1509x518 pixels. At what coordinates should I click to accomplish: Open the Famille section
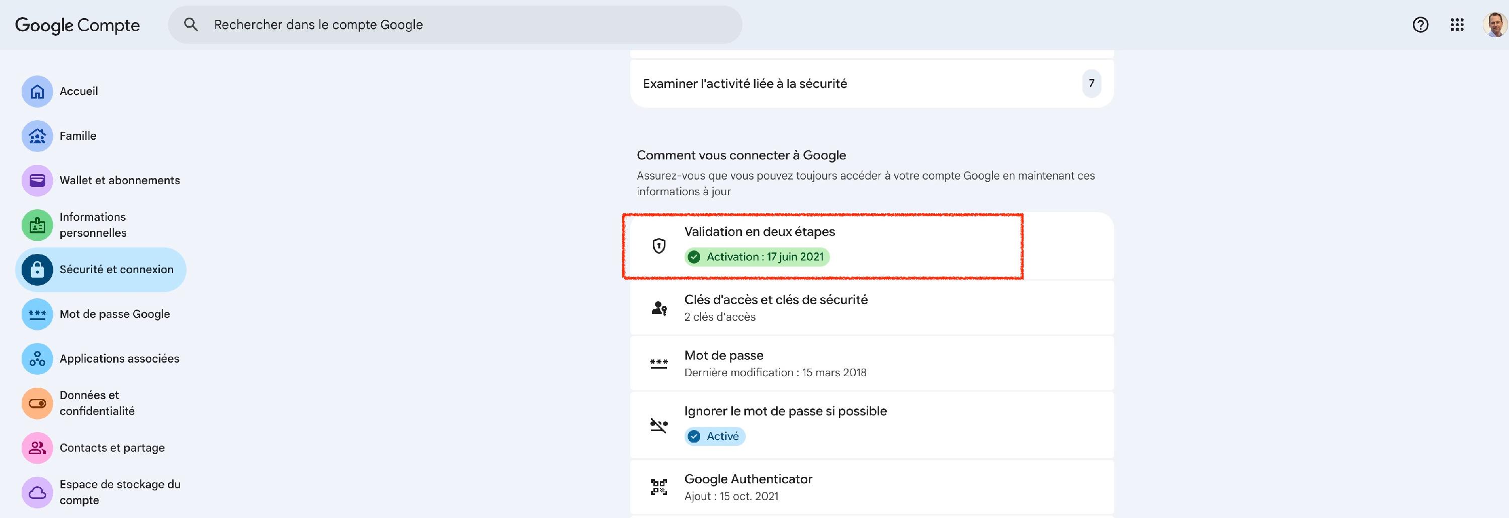click(x=101, y=136)
